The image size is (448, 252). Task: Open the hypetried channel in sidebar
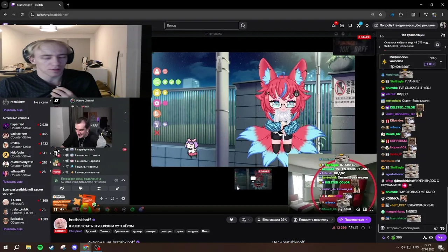(x=25, y=126)
